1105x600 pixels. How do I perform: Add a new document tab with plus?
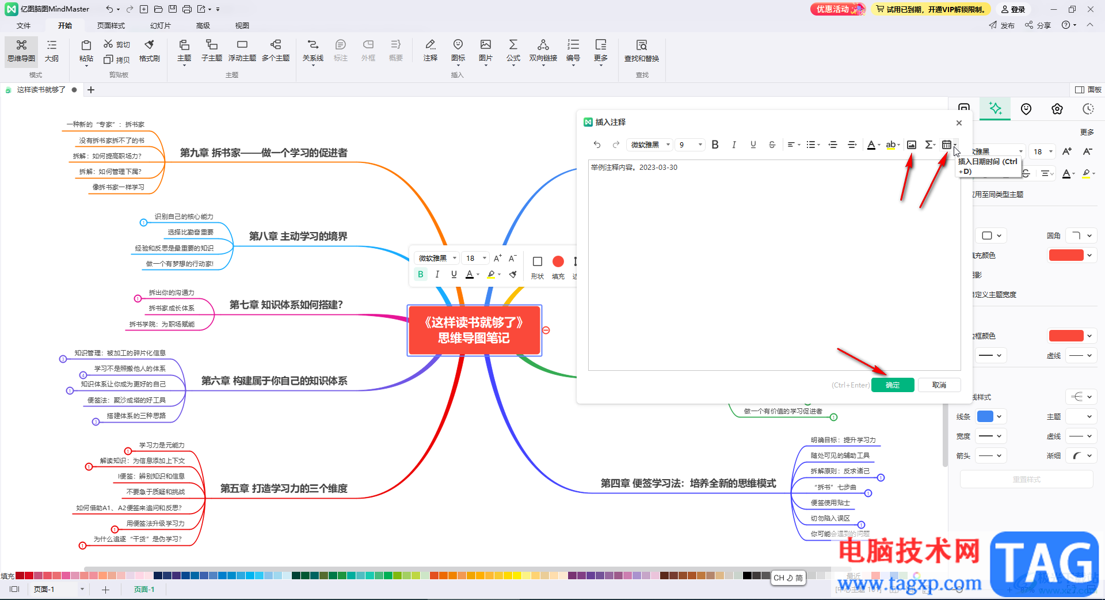[x=91, y=90]
